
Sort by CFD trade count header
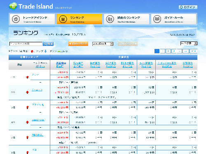pyautogui.click(x=188, y=63)
